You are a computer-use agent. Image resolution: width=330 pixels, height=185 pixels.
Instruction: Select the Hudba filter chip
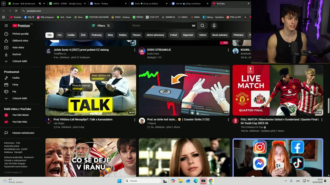pos(71,35)
